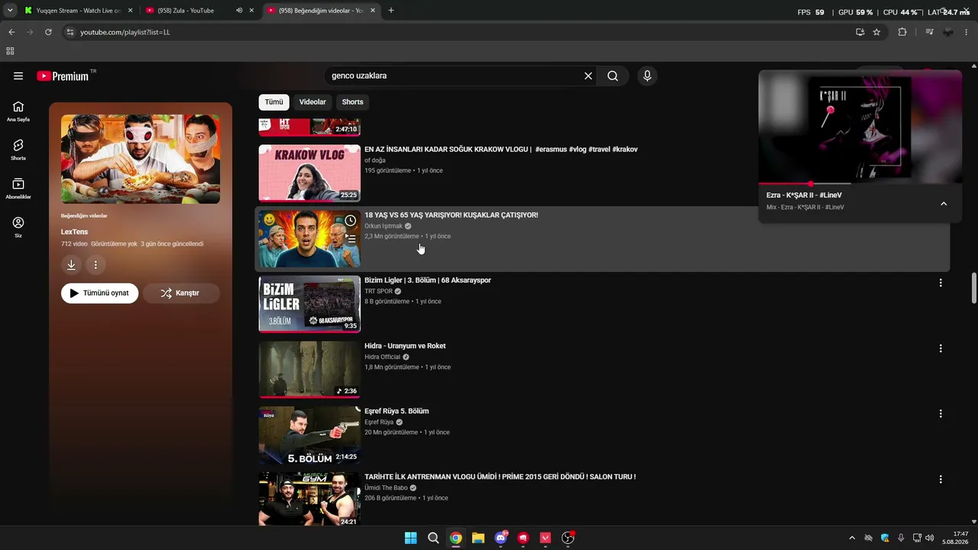Add Orkun Işıtmak video to queue
The height and width of the screenshot is (550, 978).
click(x=350, y=238)
